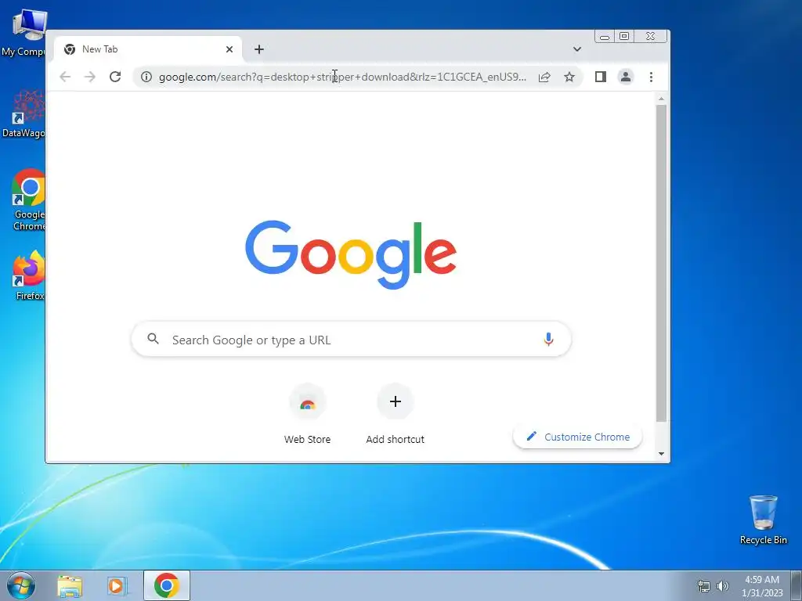Image resolution: width=802 pixels, height=601 pixels.
Task: Share this page icon in address bar
Action: tap(544, 77)
